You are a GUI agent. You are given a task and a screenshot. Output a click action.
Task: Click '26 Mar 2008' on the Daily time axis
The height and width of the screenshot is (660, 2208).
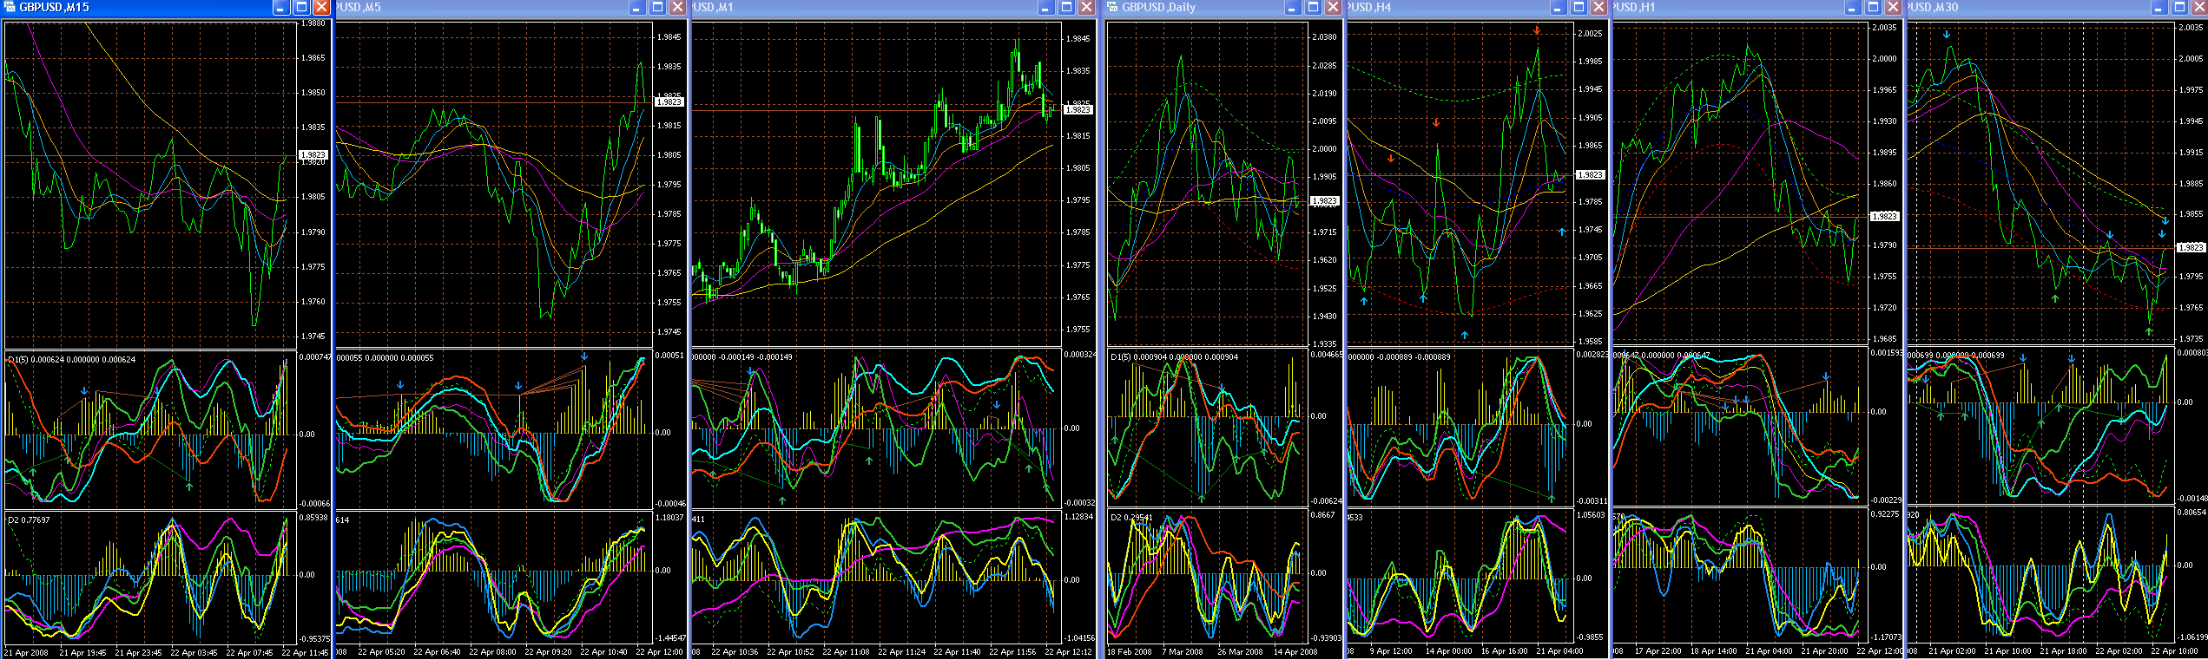point(1240,652)
